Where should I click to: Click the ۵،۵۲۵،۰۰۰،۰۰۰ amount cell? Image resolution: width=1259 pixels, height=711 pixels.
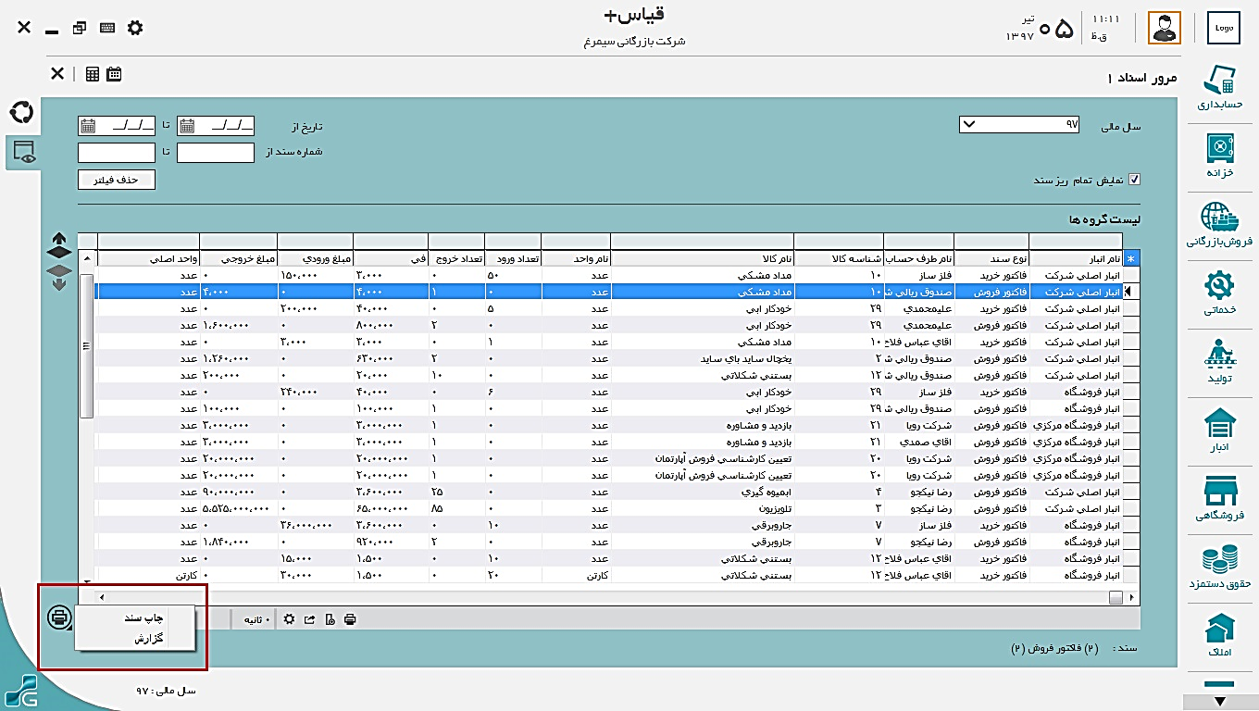pos(239,508)
